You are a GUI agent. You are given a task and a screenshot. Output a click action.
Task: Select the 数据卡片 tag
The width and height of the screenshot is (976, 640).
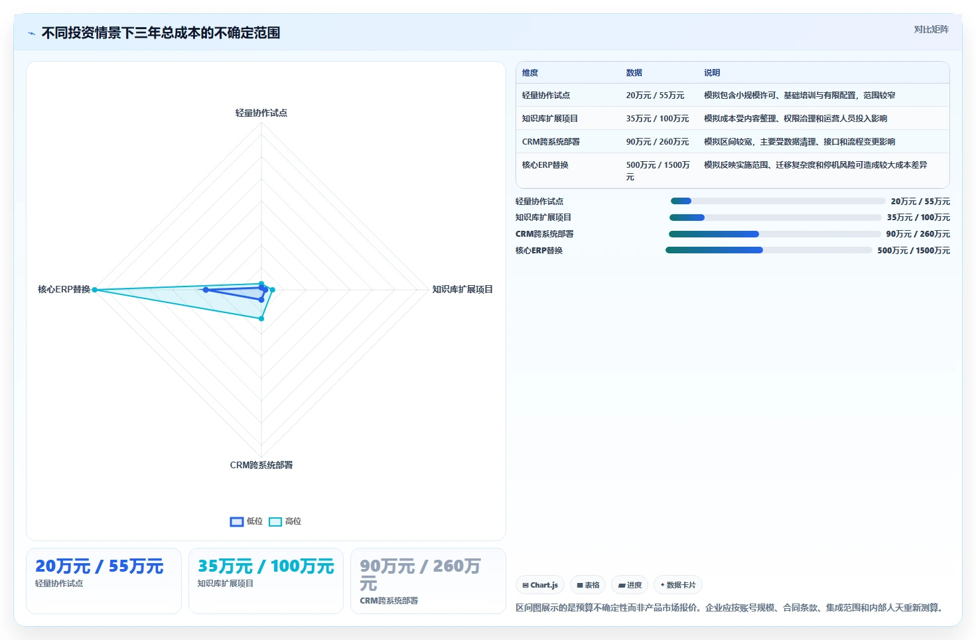(x=678, y=585)
